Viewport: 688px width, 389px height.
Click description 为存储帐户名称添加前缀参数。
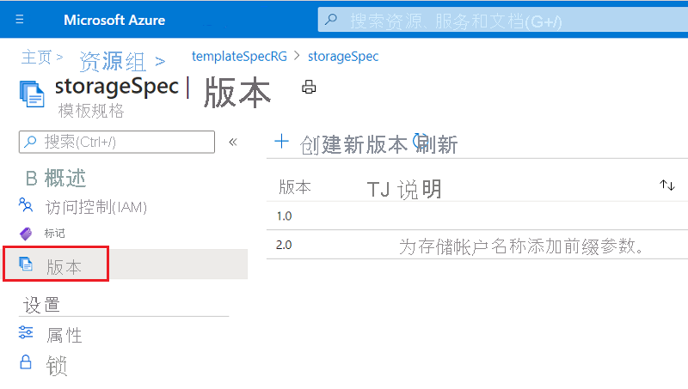point(522,246)
